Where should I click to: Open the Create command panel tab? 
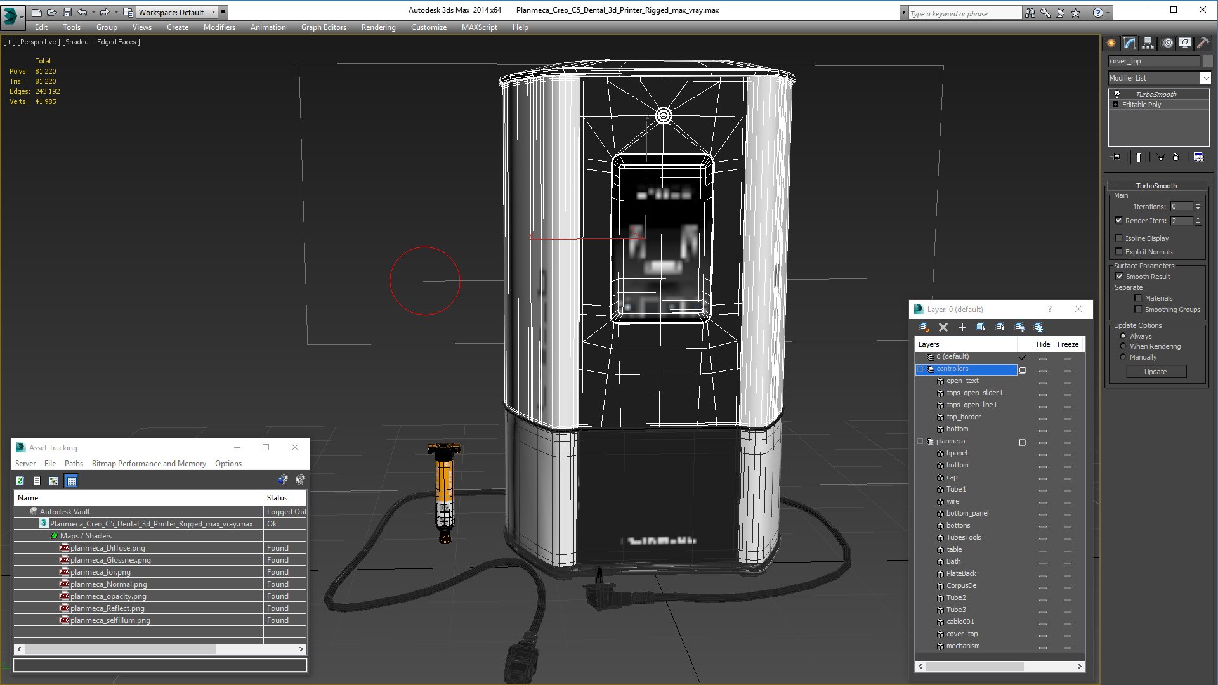tap(1111, 43)
